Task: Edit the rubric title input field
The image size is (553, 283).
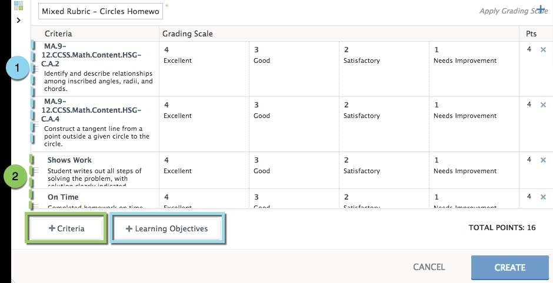Action: click(x=101, y=11)
